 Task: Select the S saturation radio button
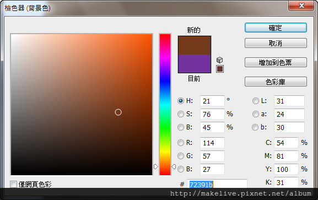(x=181, y=114)
